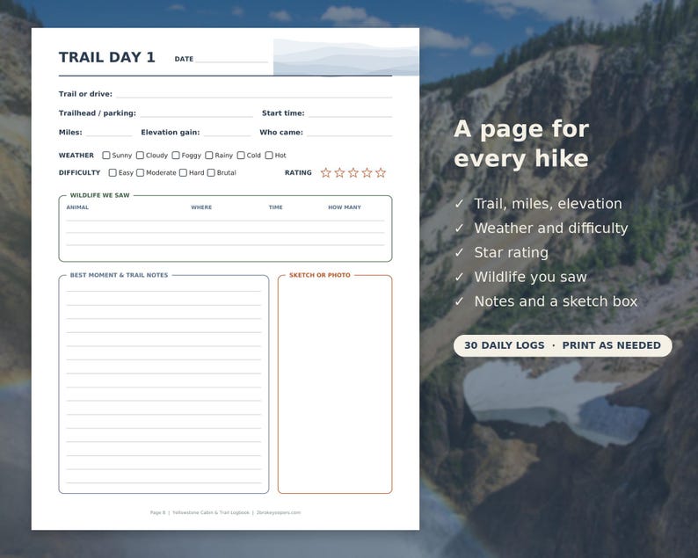
Task: Click the DIFFICULTY row label
Action: (x=80, y=172)
